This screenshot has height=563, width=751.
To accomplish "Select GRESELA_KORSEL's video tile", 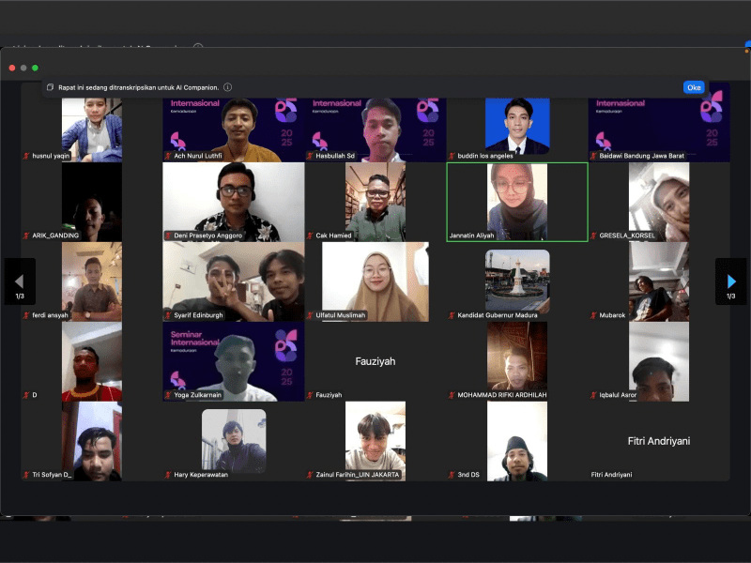I will (659, 202).
